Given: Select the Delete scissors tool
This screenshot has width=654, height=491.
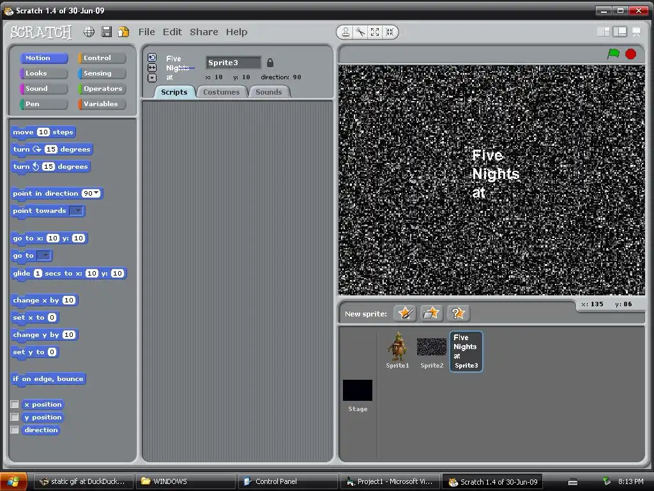Looking at the screenshot, I should click(x=360, y=32).
